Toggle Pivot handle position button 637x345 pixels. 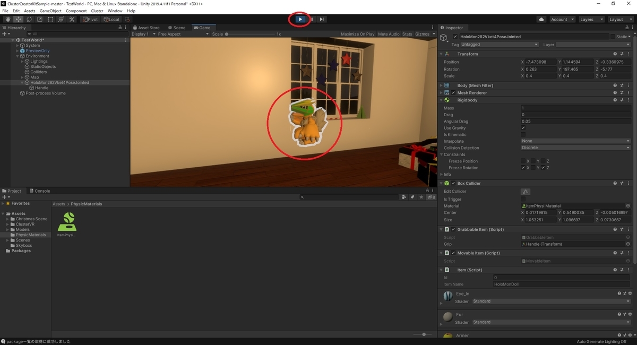(90, 20)
